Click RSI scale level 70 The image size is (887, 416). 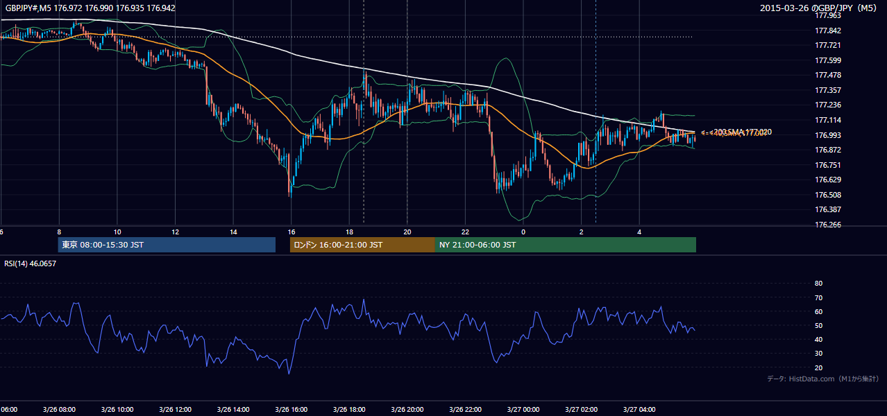point(818,297)
